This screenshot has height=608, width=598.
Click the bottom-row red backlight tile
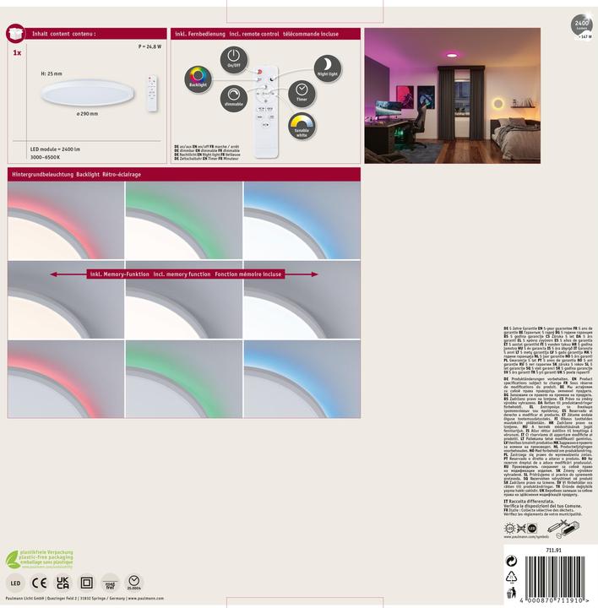[x=66, y=379]
